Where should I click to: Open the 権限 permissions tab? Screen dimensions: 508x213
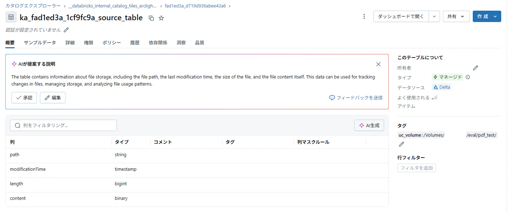(x=88, y=43)
